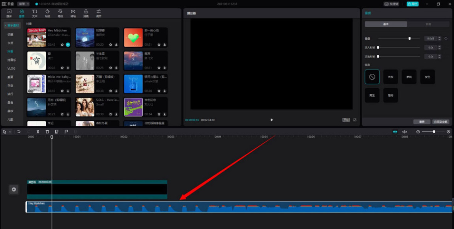The height and width of the screenshot is (229, 454).
Task: Select the 纯音乐 music category
Action: point(11,60)
